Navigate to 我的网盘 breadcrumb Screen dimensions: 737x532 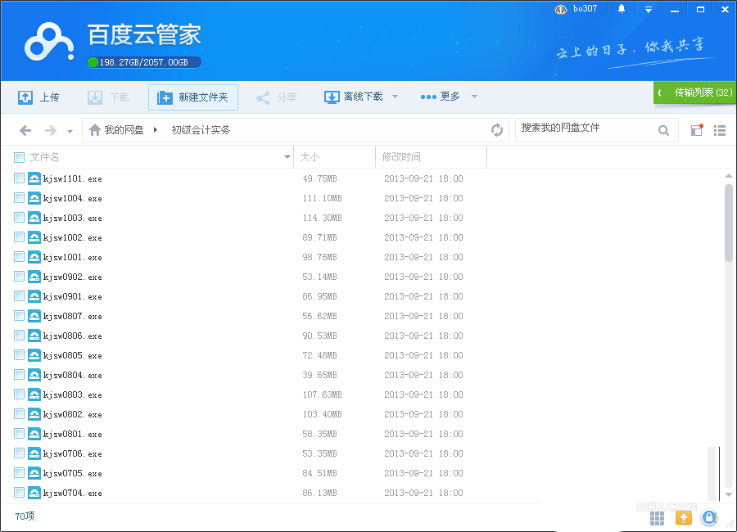coord(124,129)
